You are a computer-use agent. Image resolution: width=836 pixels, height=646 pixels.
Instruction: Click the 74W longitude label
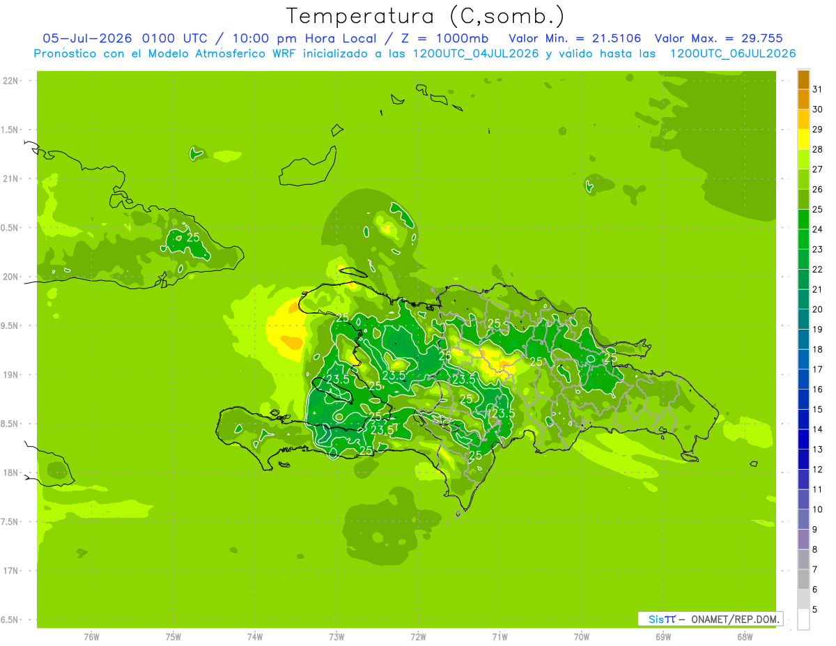(x=255, y=637)
